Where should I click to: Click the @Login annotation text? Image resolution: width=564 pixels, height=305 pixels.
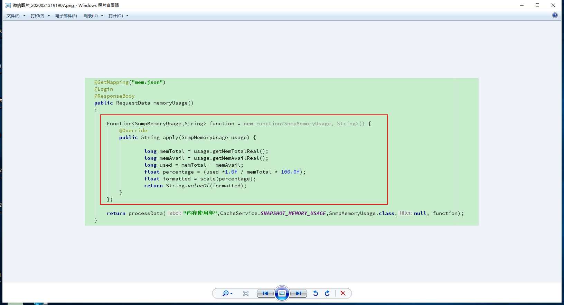tap(104, 89)
